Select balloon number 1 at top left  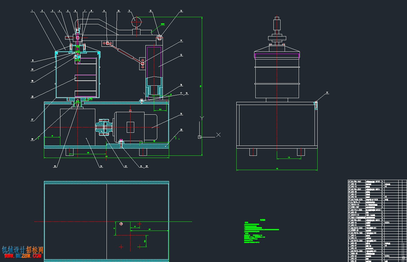pyautogui.click(x=32, y=11)
